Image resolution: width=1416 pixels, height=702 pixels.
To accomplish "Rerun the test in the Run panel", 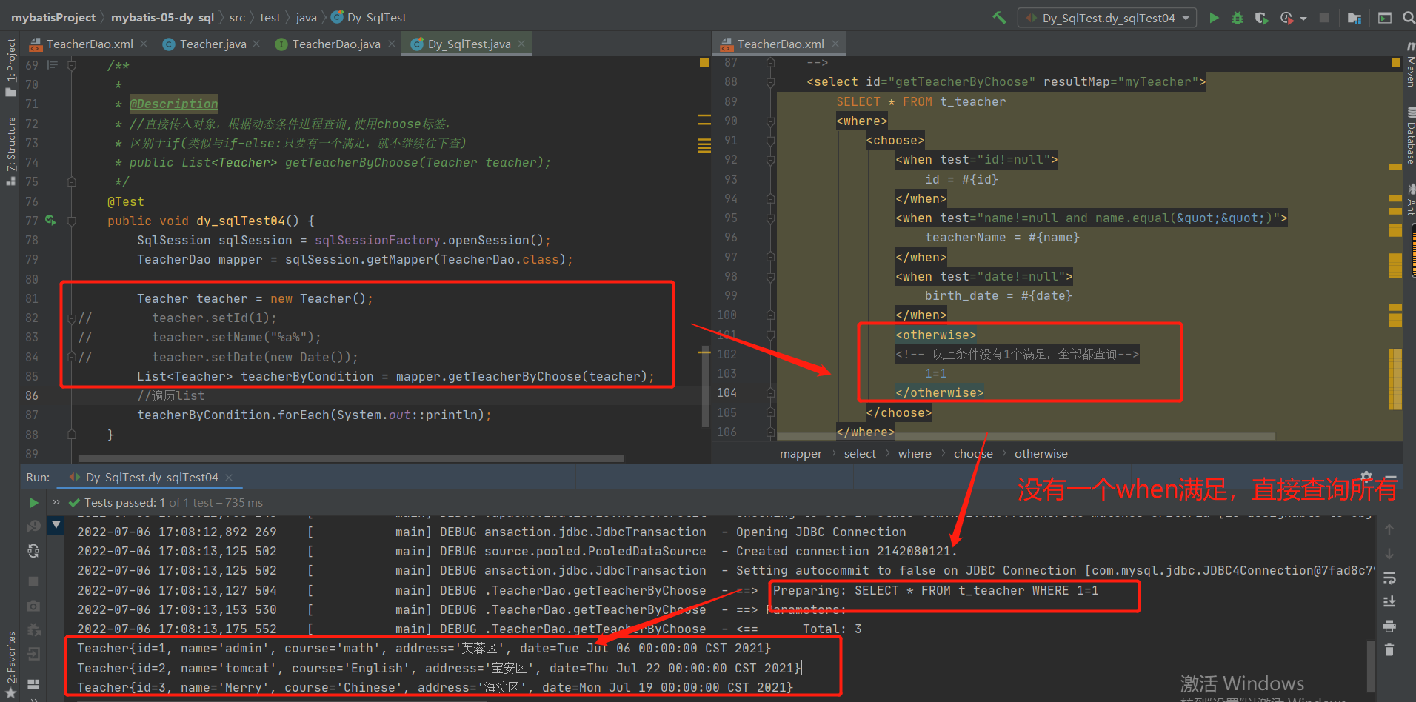I will pos(33,503).
